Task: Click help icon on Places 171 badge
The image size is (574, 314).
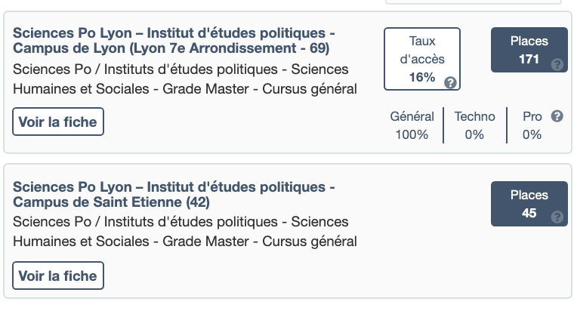Action: [557, 64]
